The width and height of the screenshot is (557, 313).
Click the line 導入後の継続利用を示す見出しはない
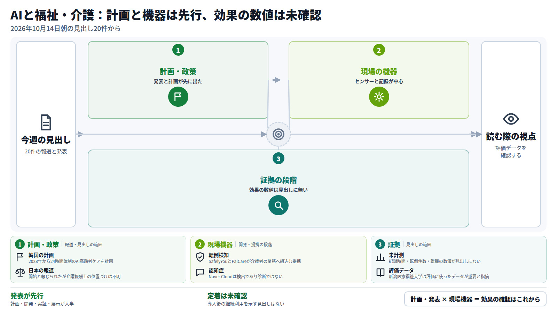tap(246, 304)
